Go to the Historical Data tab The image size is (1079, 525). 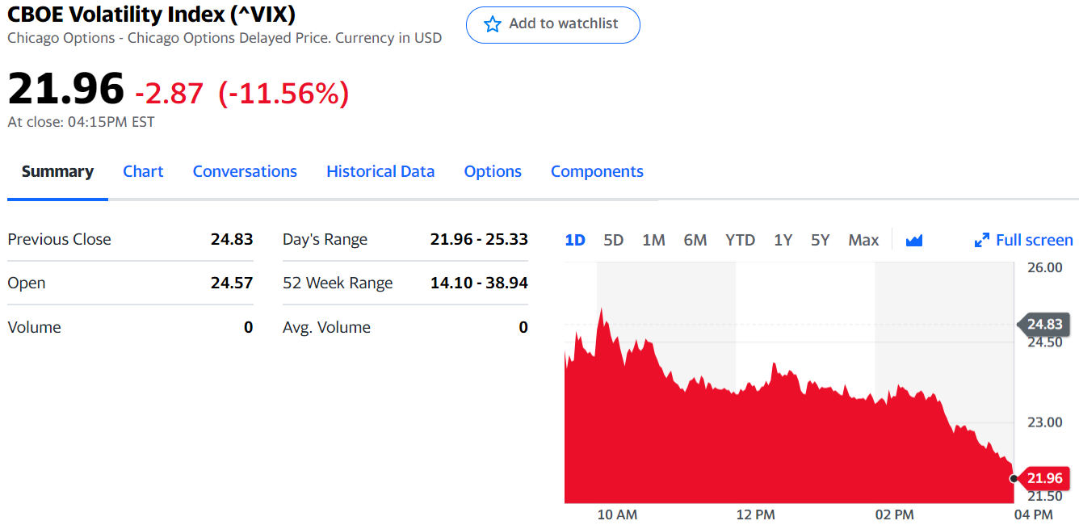click(380, 171)
